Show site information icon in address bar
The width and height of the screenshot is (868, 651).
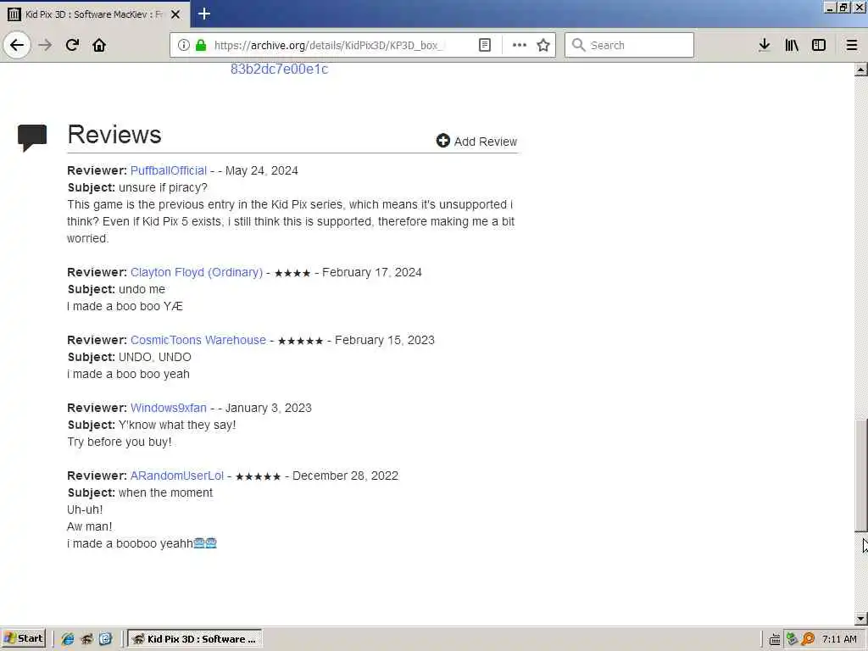183,45
